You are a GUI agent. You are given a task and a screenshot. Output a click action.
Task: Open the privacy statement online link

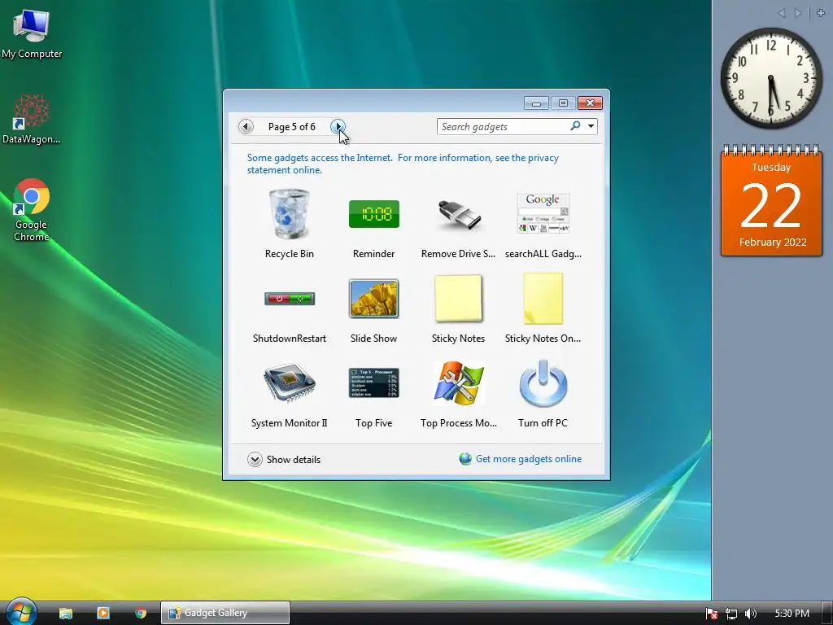(403, 164)
